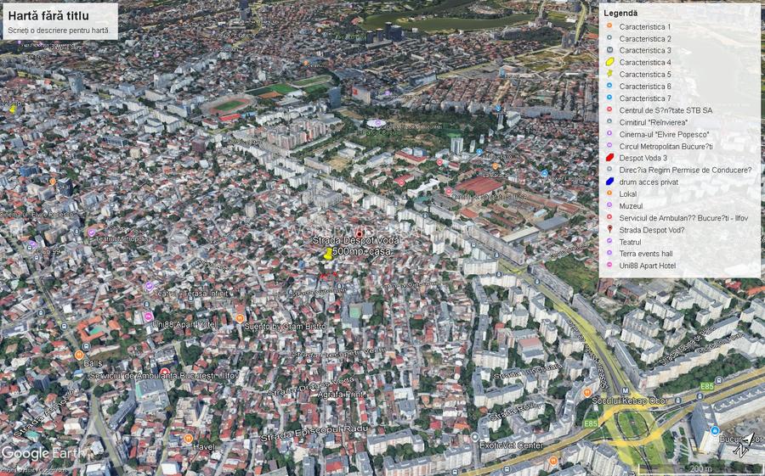The height and width of the screenshot is (476, 765).
Task: Select the purple Terasa Infinit theatre marker
Action: coord(150,286)
